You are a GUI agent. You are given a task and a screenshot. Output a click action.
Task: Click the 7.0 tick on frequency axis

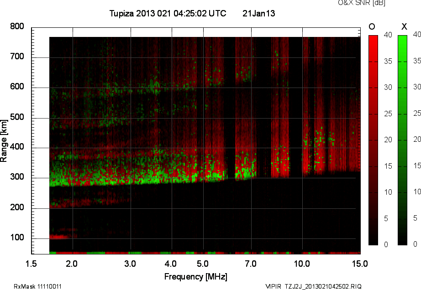coord(251,264)
